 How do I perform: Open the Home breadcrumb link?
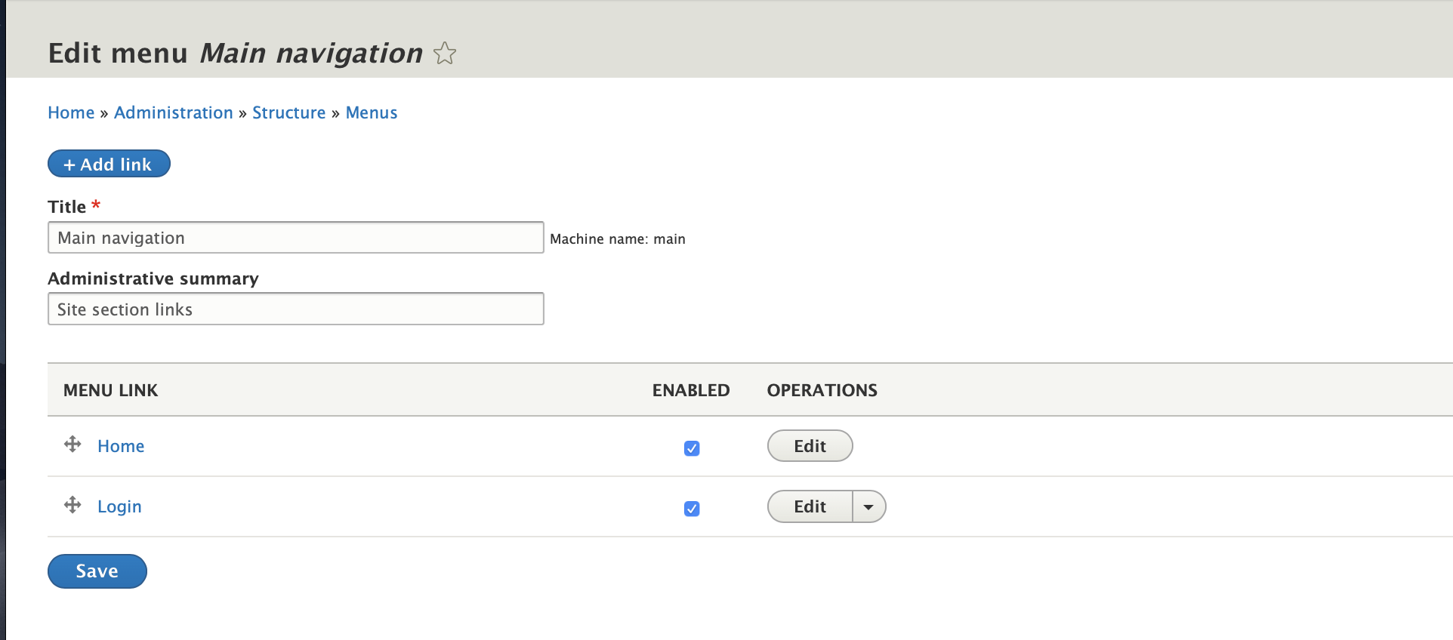pyautogui.click(x=71, y=113)
